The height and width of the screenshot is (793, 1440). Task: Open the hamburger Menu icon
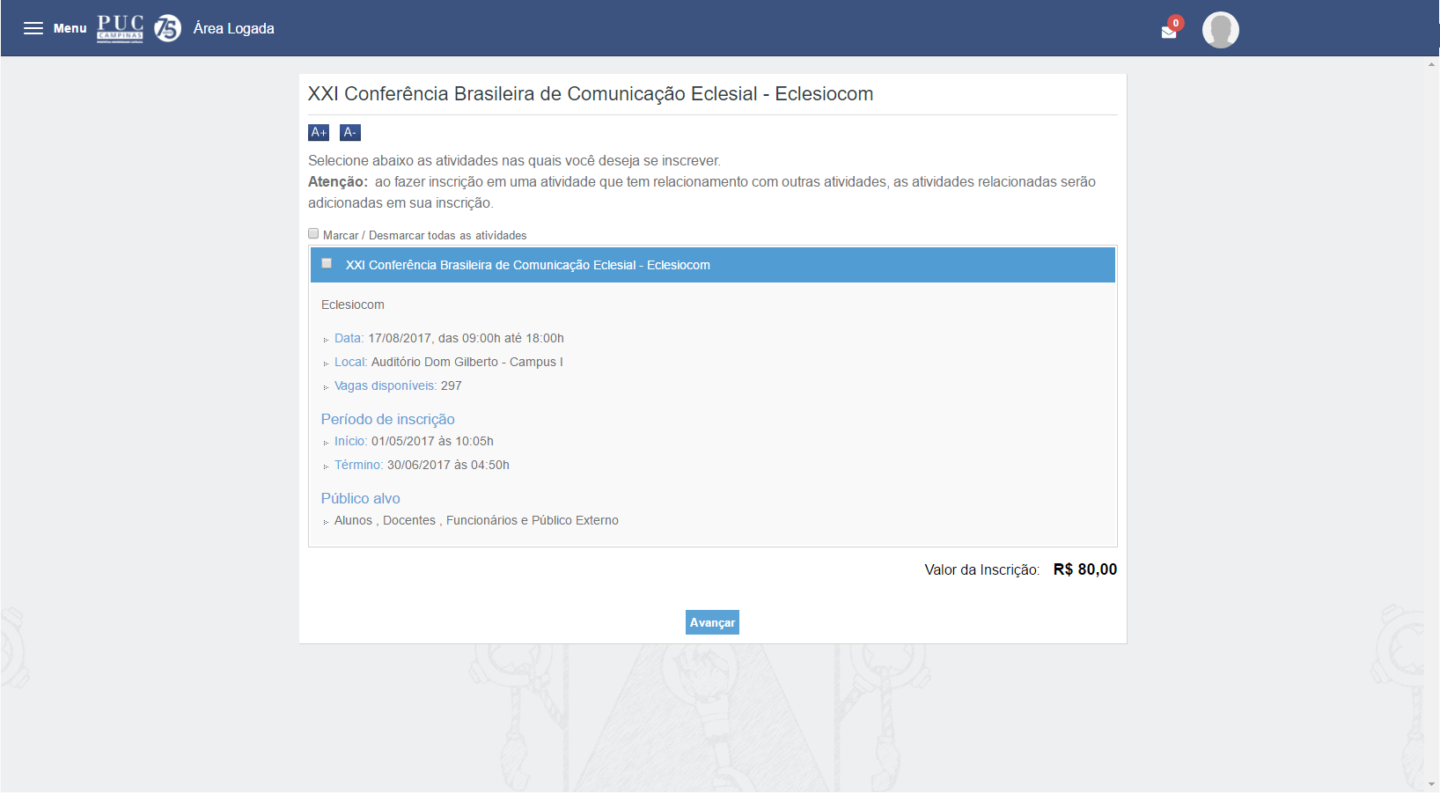[x=33, y=28]
